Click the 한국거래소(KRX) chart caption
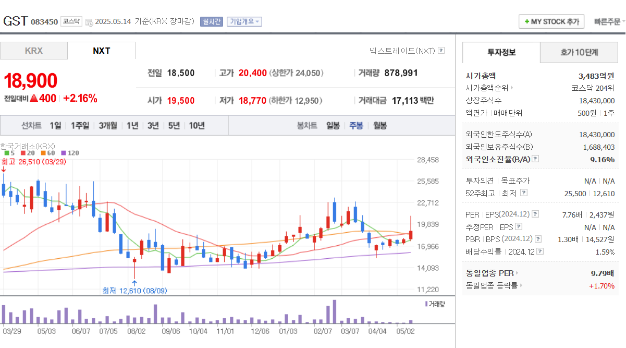The height and width of the screenshot is (348, 626). click(x=28, y=146)
